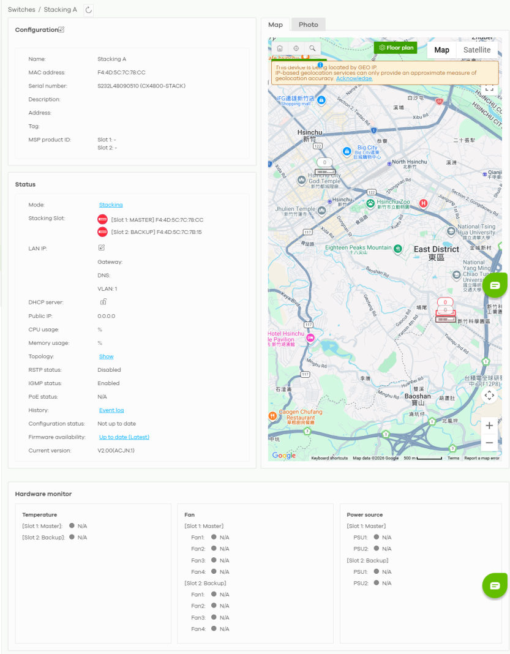
Task: Edit the LAN IP settings
Action: coord(102,248)
